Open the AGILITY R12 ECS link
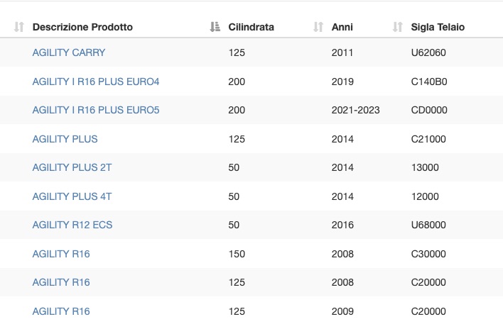 (72, 225)
